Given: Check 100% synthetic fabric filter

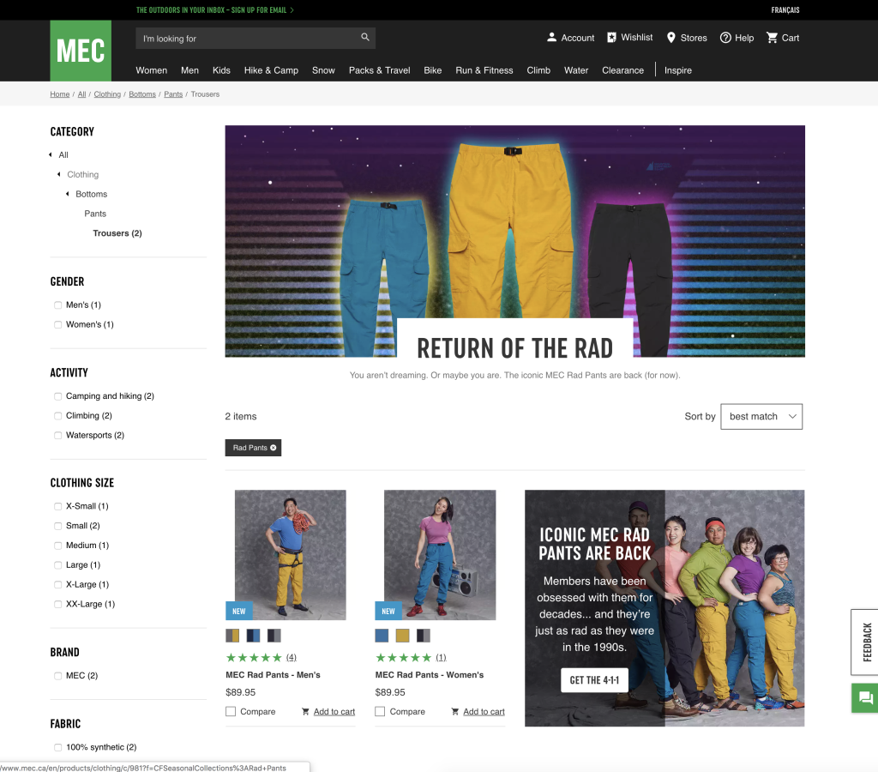Looking at the screenshot, I should (57, 747).
